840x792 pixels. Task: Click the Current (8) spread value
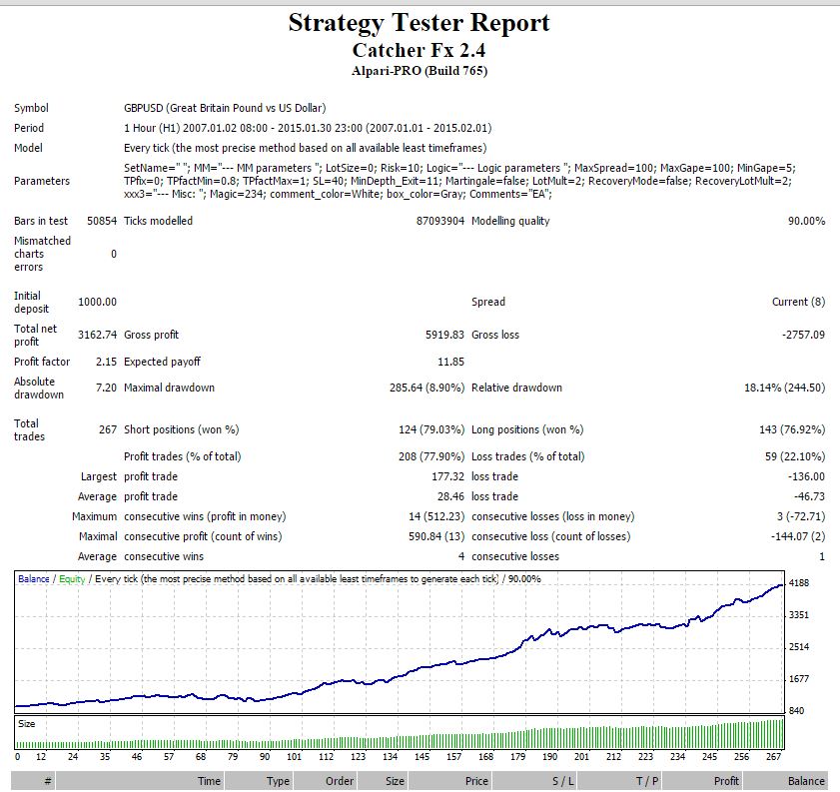click(x=798, y=302)
